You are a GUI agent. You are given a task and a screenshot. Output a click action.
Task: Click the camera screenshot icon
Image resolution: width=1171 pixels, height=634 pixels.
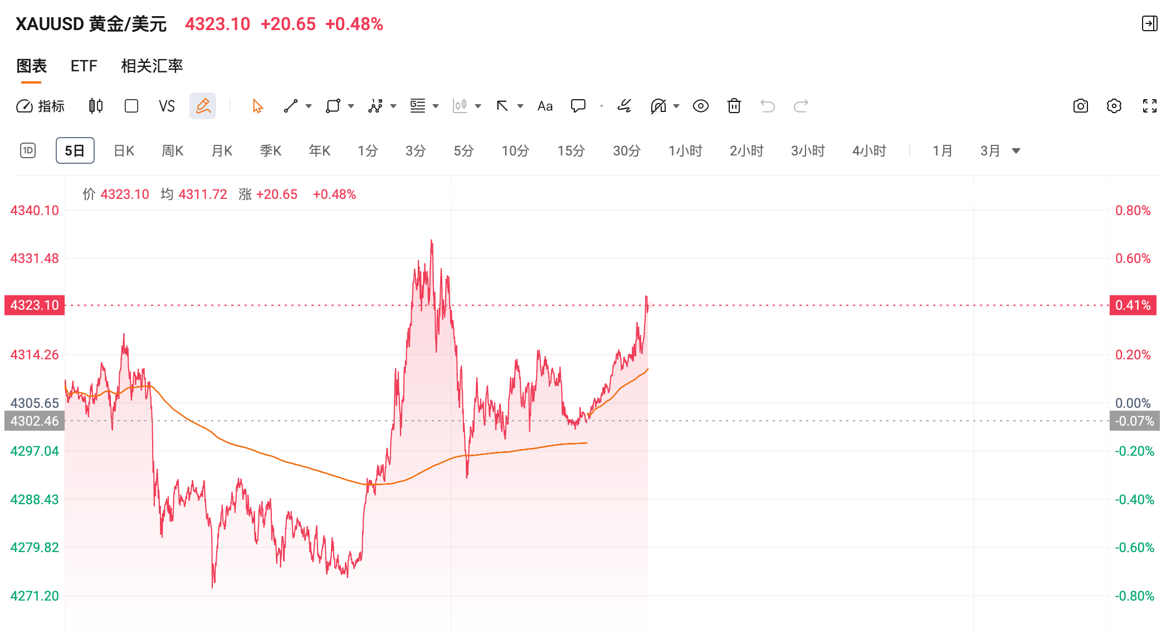click(x=1080, y=106)
